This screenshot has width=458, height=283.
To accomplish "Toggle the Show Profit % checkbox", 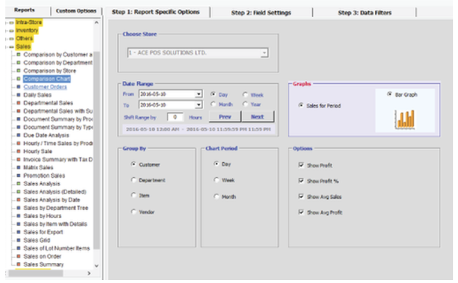I will click(301, 181).
